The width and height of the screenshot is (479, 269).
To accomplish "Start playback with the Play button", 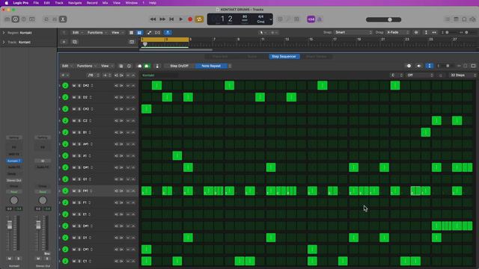I will (x=181, y=19).
